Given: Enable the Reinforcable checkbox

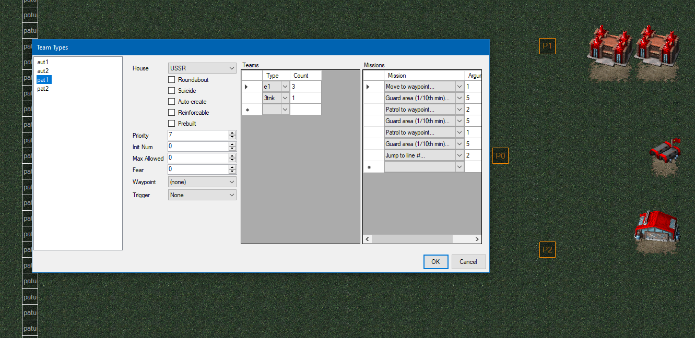Looking at the screenshot, I should [x=171, y=113].
